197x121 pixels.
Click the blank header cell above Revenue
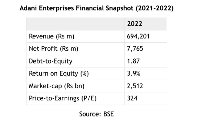pyautogui.click(x=75, y=24)
